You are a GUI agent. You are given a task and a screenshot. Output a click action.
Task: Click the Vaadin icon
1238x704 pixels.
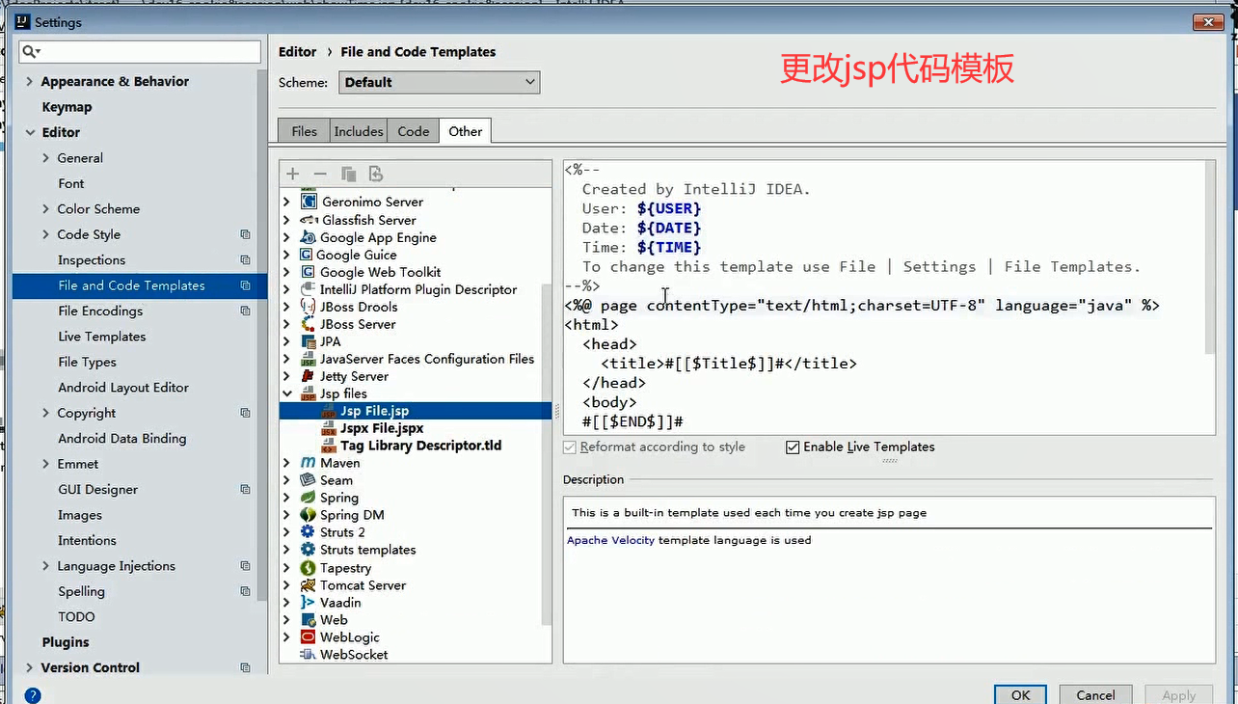coord(309,603)
